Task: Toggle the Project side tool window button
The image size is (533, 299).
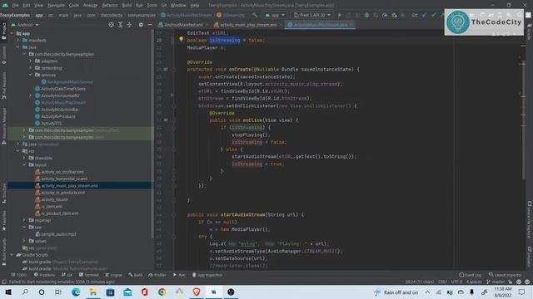Action: (3, 32)
